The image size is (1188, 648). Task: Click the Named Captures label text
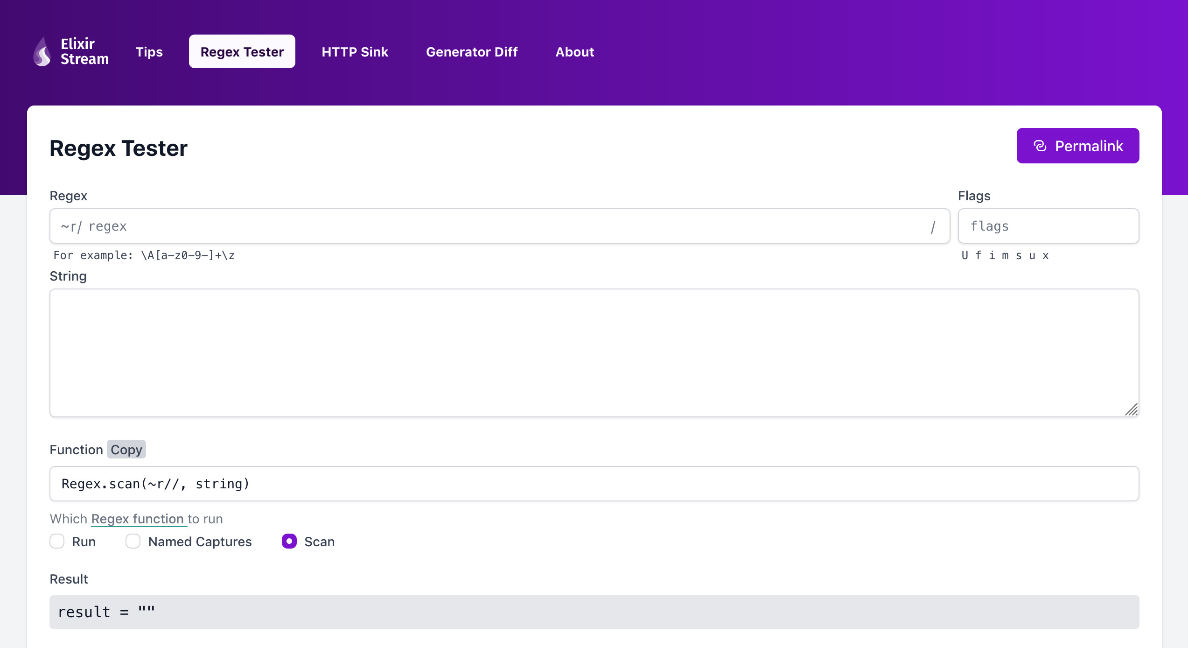200,542
